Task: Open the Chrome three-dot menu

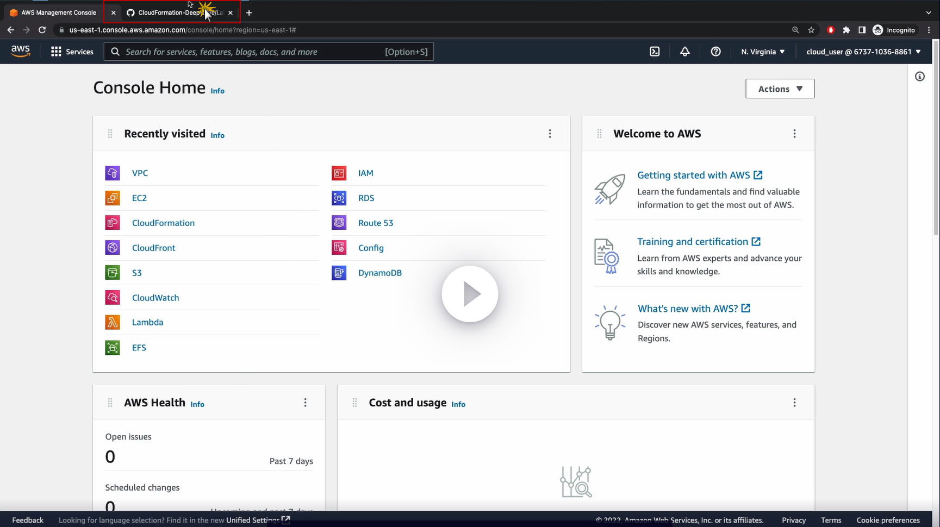Action: tap(929, 30)
